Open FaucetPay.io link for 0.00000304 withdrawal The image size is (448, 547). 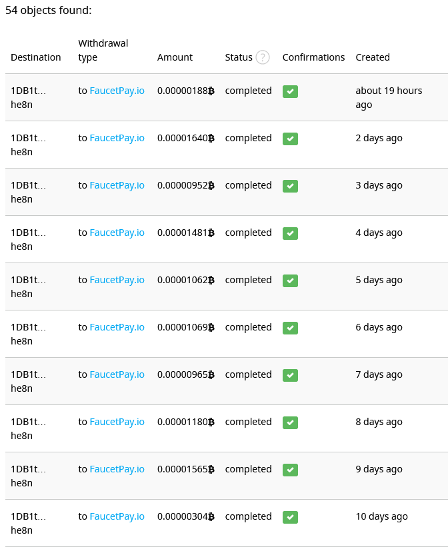pos(117,516)
